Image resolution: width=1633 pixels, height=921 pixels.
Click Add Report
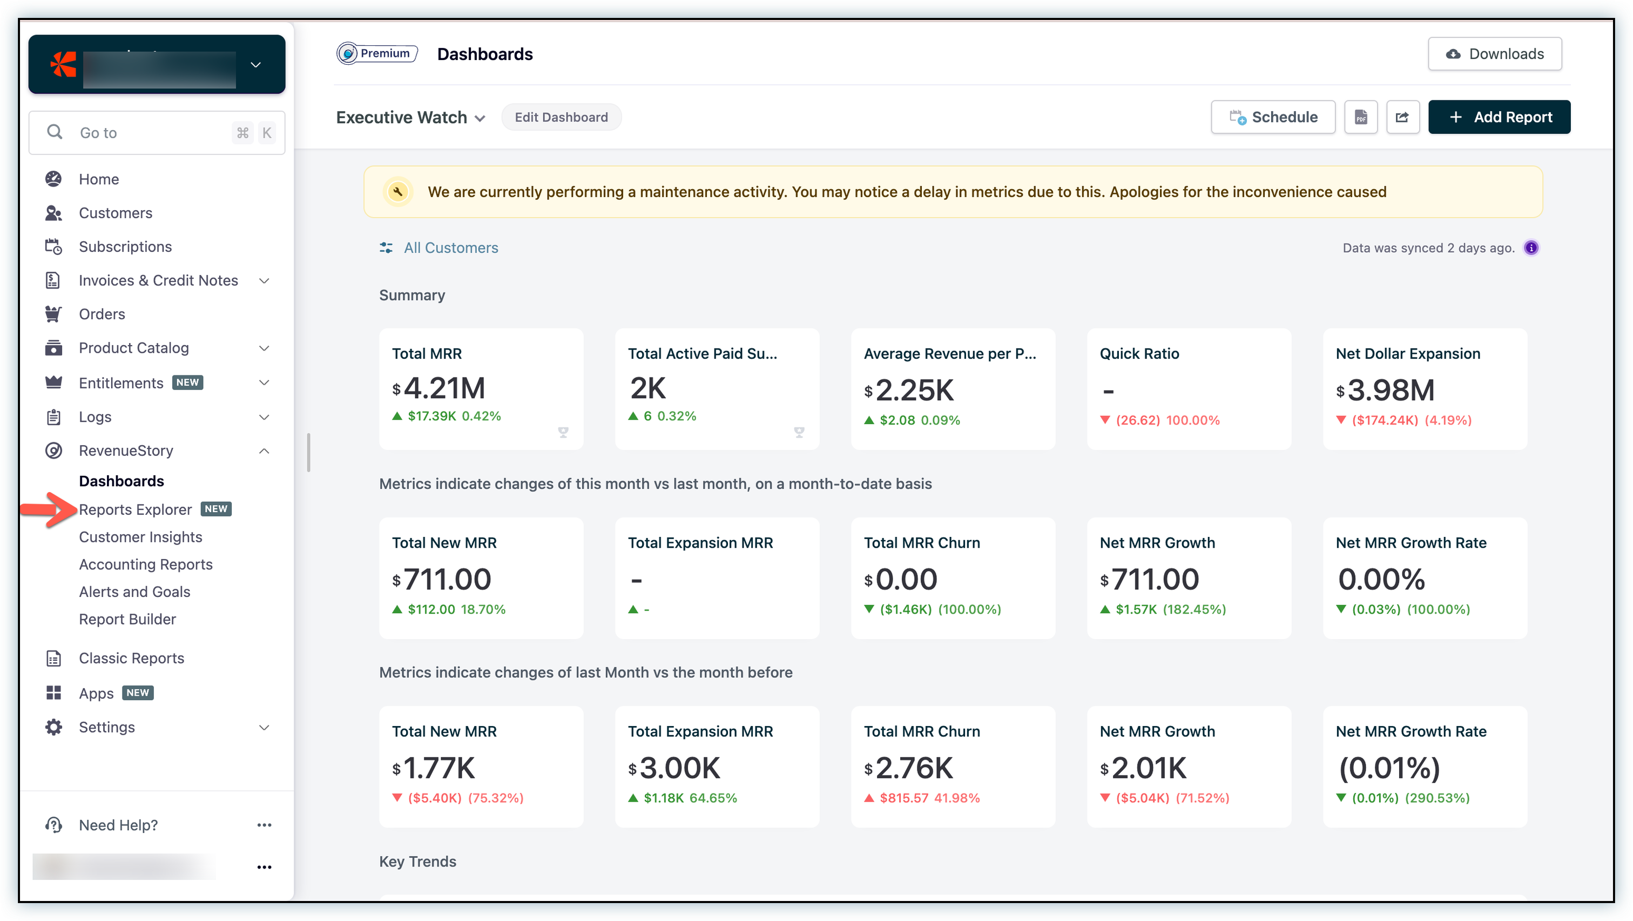tap(1499, 117)
